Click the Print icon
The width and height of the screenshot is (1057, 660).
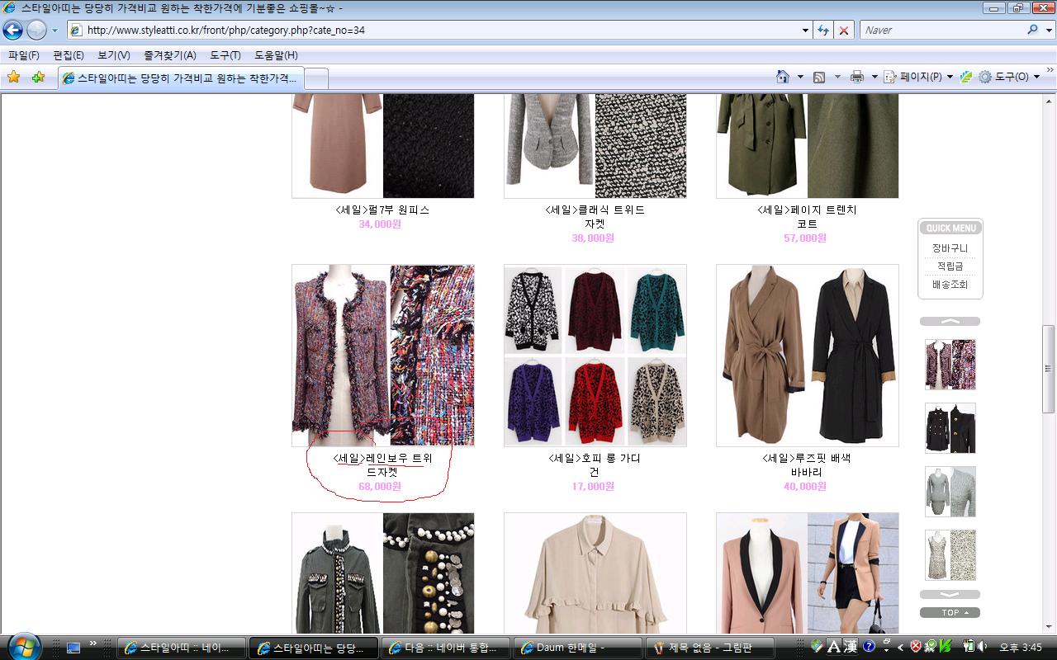coord(857,77)
